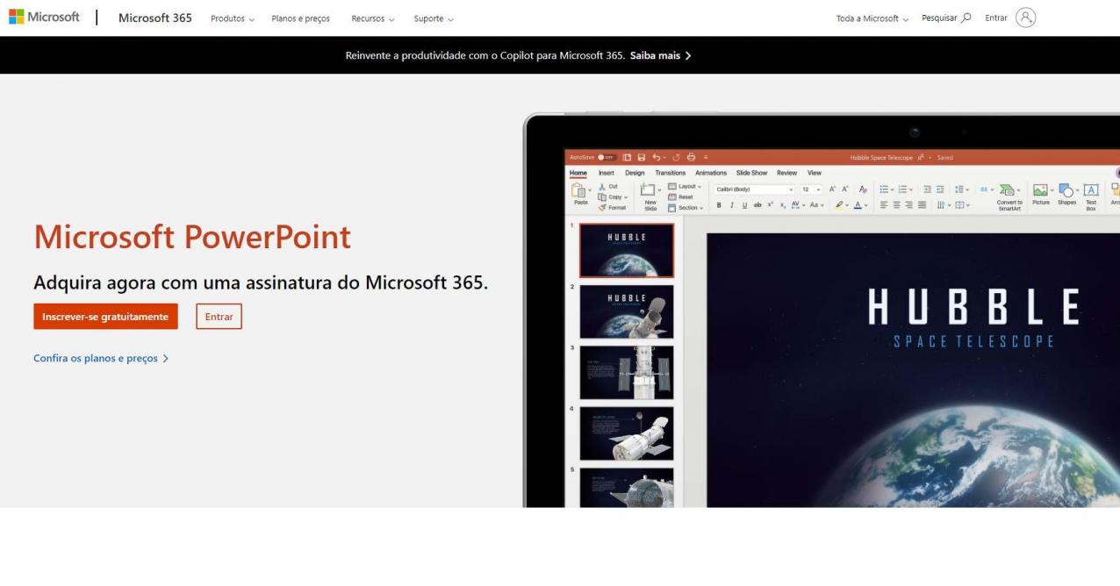The image size is (1120, 586).
Task: Switch to the Insert ribbon tab
Action: (x=607, y=173)
